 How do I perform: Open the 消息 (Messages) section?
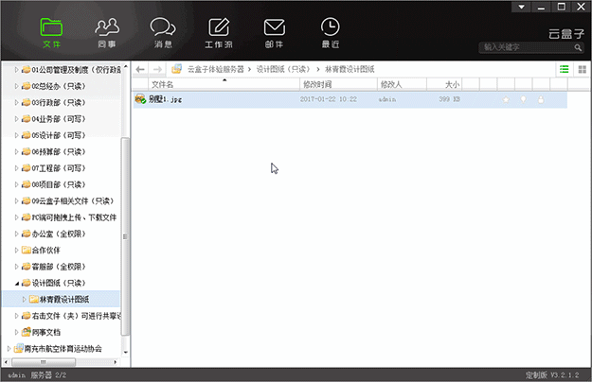163,33
